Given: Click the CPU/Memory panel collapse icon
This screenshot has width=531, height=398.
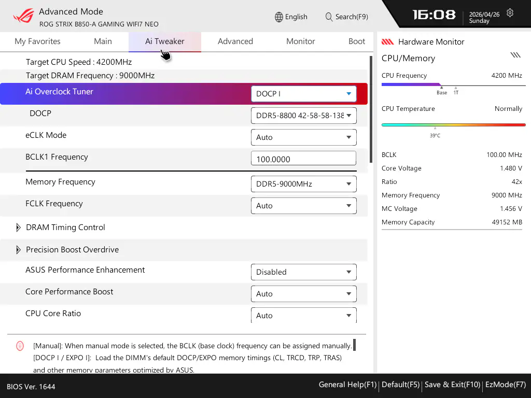Looking at the screenshot, I should [x=515, y=55].
